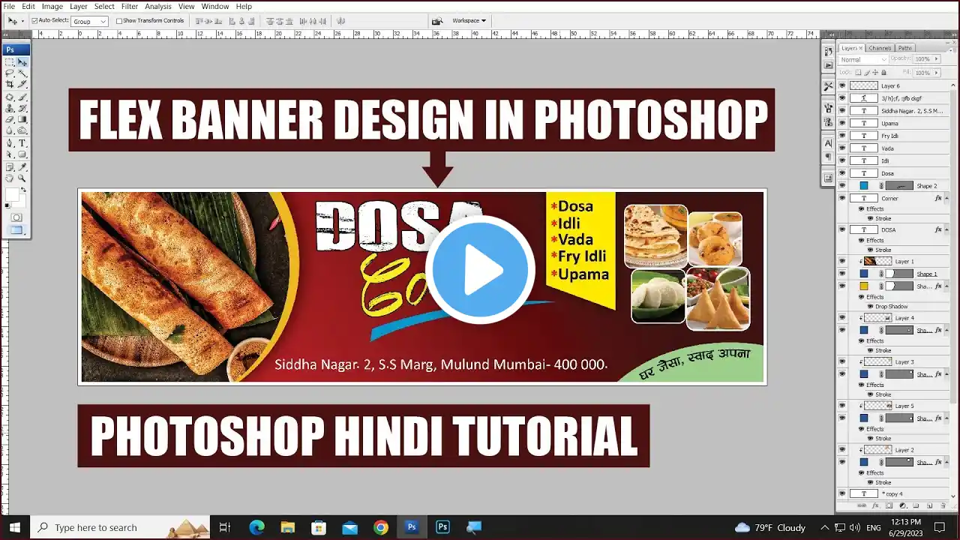
Task: Hide the Upama text layer
Action: [841, 123]
